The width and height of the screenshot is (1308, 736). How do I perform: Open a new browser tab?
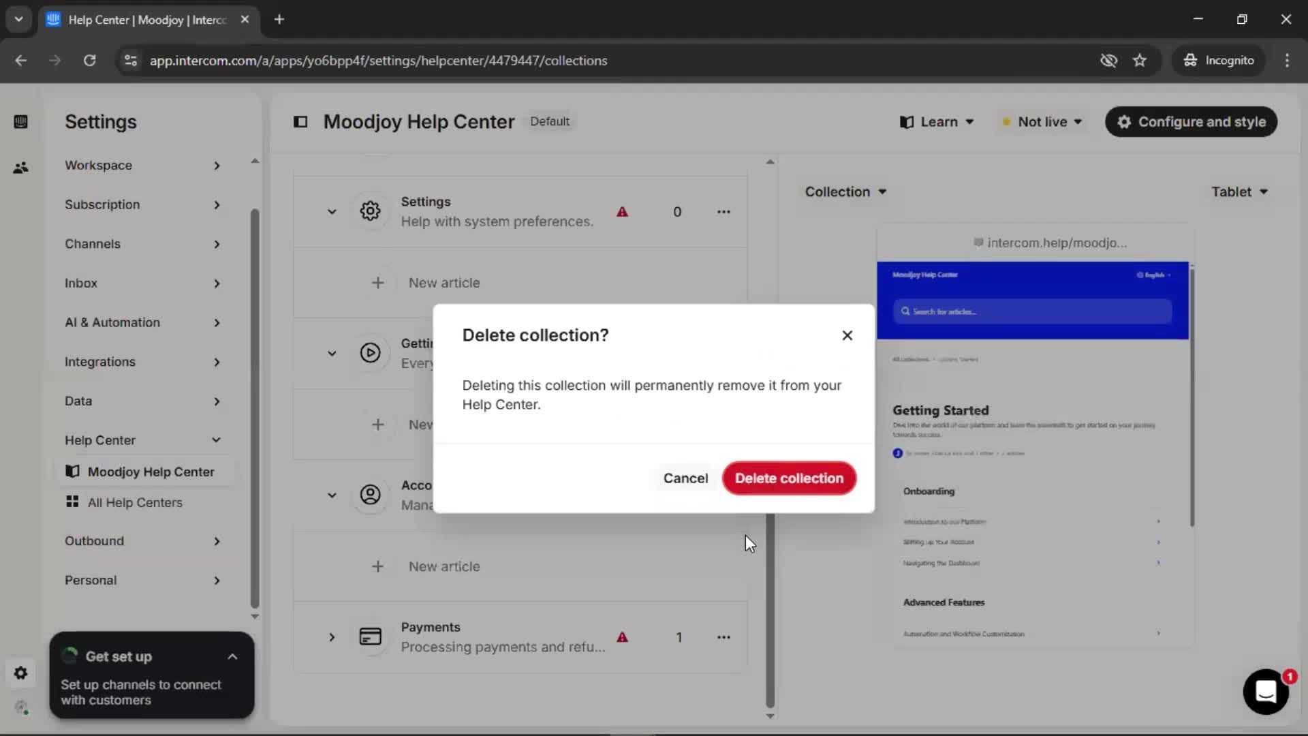coord(279,19)
